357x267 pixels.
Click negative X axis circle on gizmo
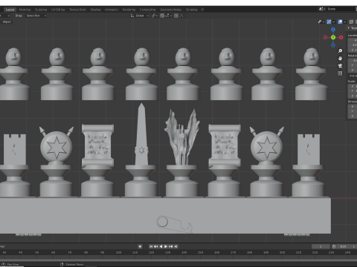[x=325, y=37]
